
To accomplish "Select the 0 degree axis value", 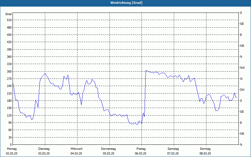I will [11, 144].
